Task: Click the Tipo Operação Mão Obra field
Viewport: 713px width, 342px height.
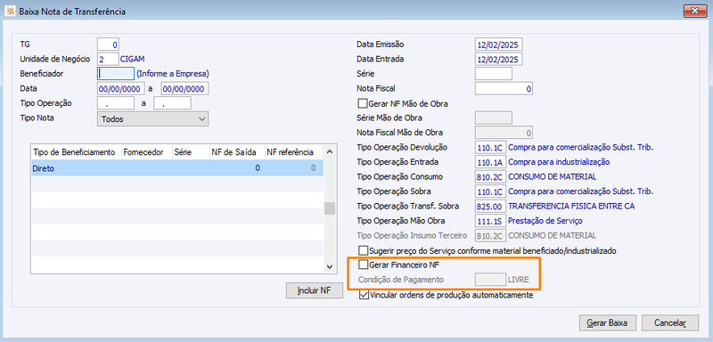Action: [490, 221]
